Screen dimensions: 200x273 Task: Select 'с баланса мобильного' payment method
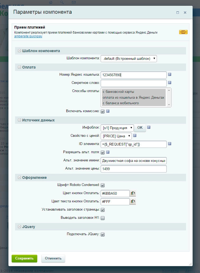[134, 103]
